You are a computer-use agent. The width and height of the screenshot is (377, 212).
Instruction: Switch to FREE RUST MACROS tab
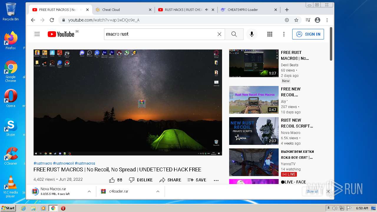click(60, 10)
